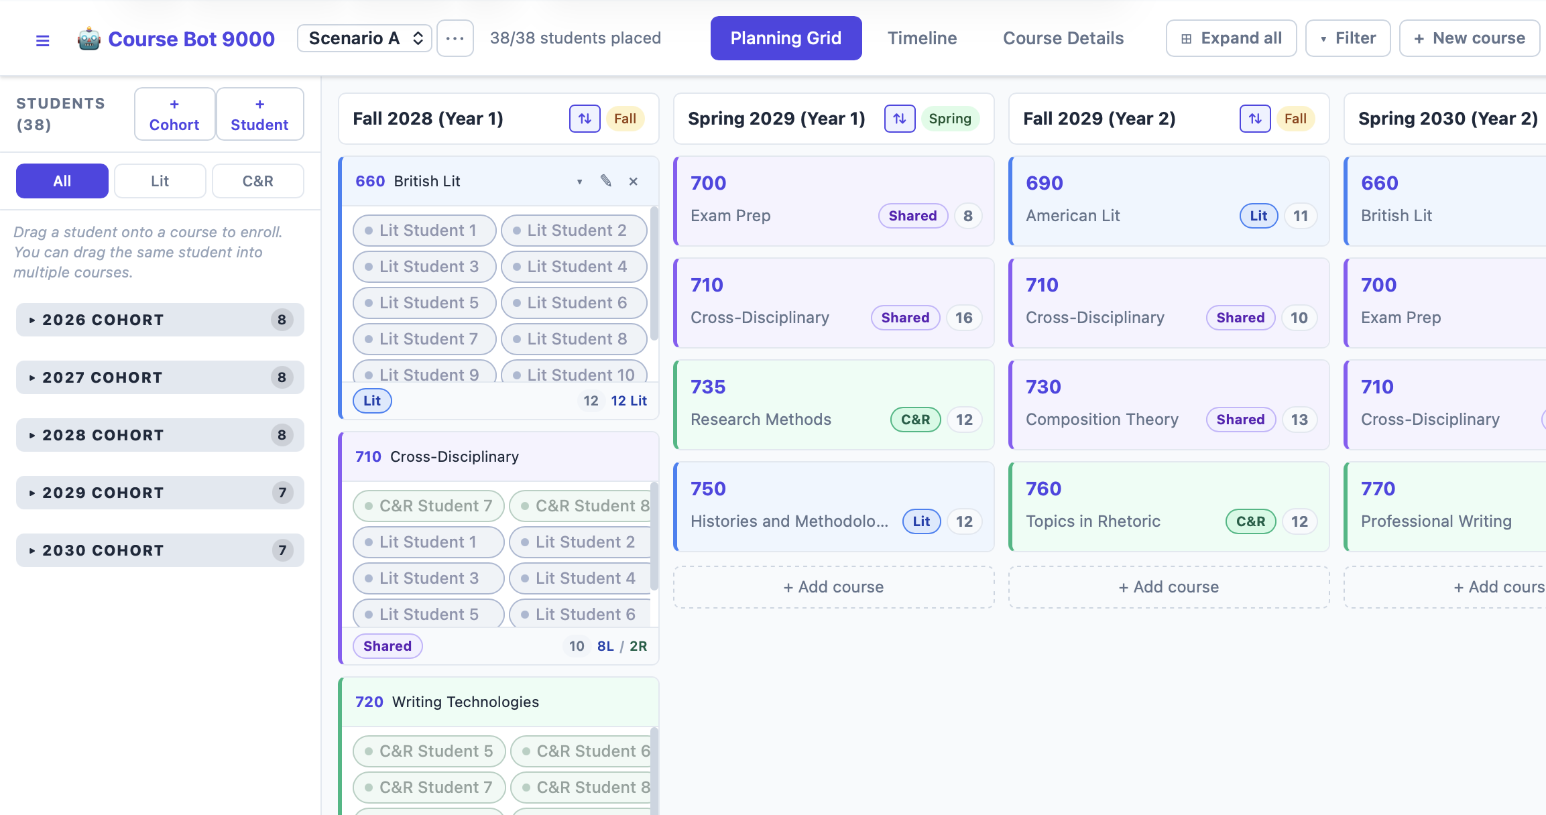Click the 38/38 students placed indicator
The height and width of the screenshot is (815, 1546).
coord(575,38)
